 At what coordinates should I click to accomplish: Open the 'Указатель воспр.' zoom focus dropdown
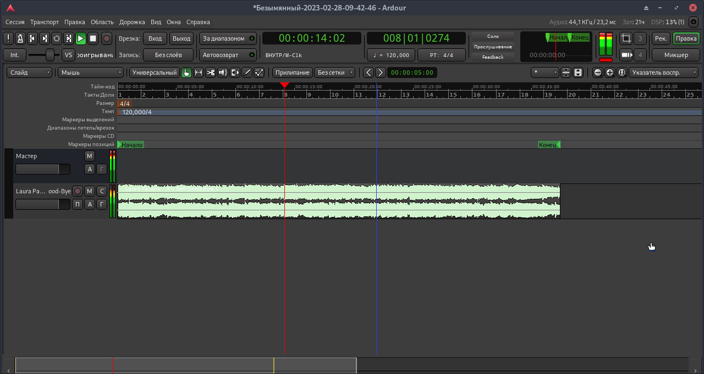[x=664, y=72]
